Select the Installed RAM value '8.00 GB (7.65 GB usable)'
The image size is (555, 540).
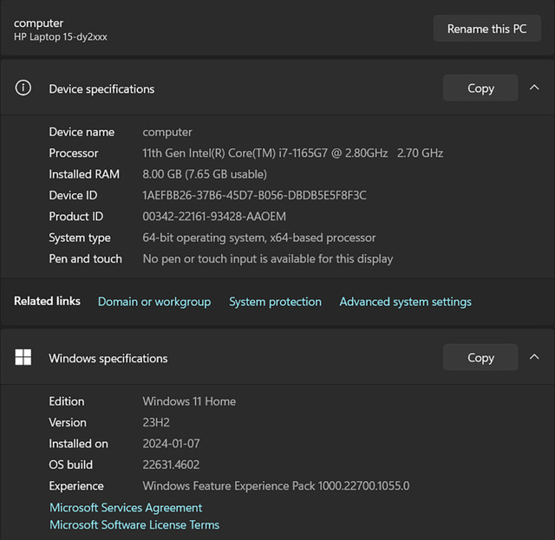[x=205, y=174]
